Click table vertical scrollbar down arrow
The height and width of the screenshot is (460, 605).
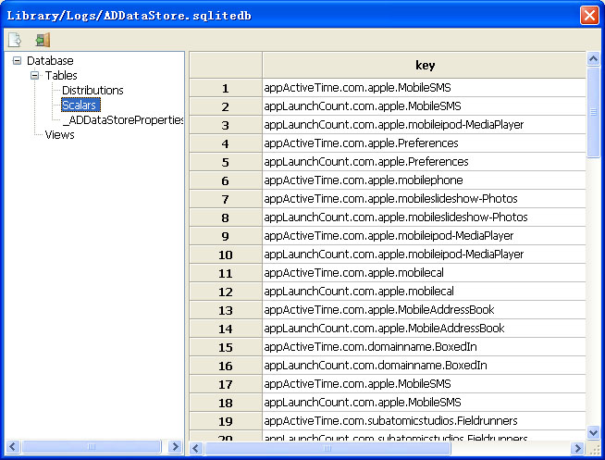593,432
